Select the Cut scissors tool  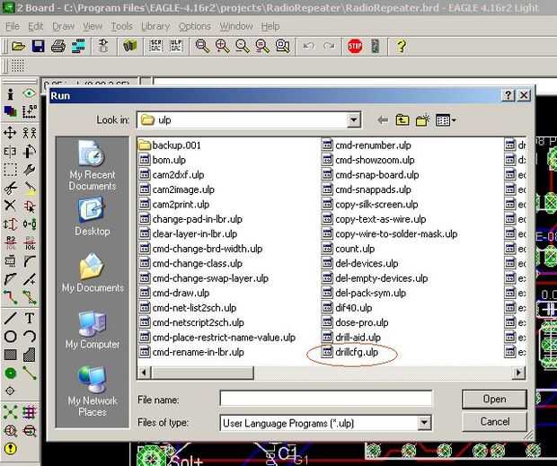(x=10, y=188)
